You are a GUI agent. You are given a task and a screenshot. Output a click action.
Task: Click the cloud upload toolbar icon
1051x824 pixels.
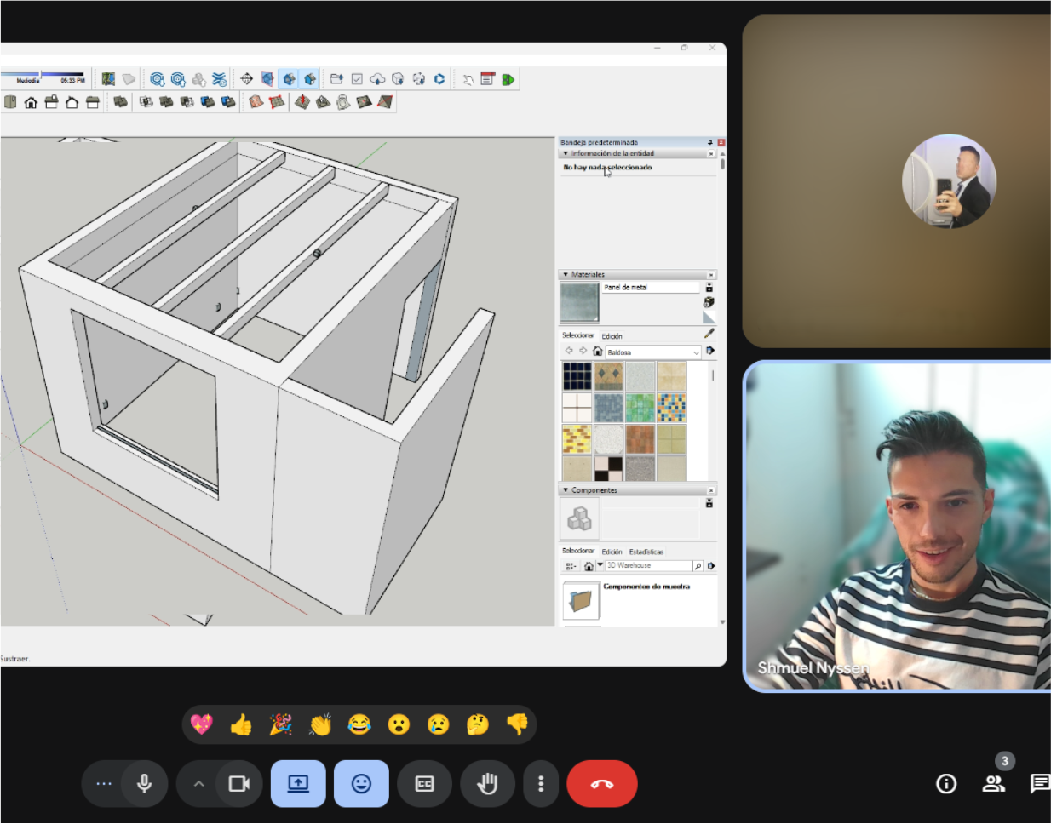(377, 79)
